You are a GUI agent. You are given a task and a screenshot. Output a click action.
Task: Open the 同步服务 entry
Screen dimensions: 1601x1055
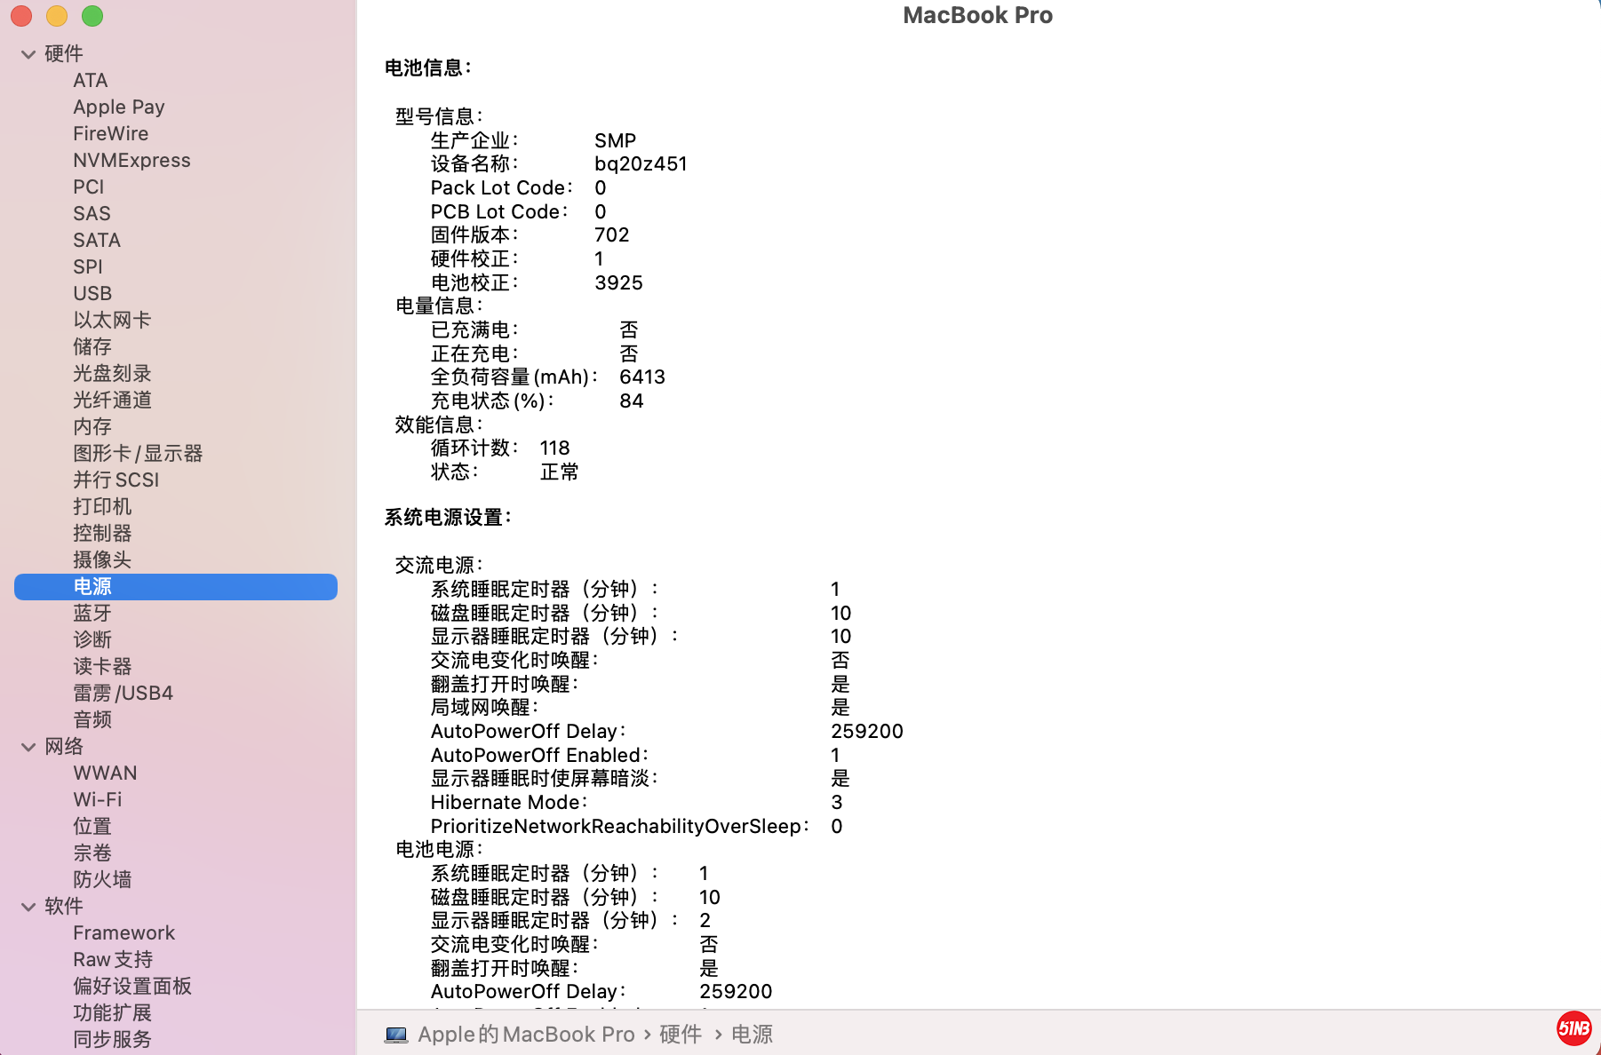tap(112, 1040)
